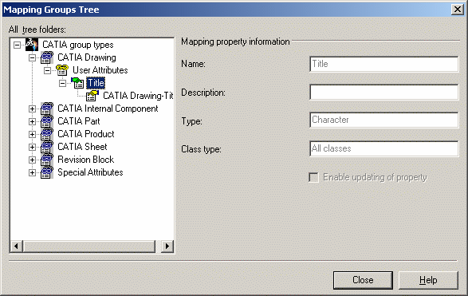Close the Mapping Groups Tree window
The image size is (468, 296).
tap(458, 10)
